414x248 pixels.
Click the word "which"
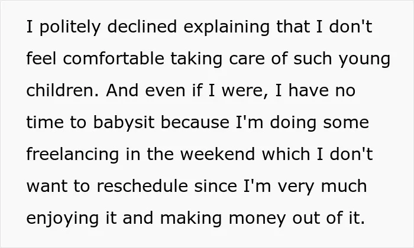tap(286, 154)
